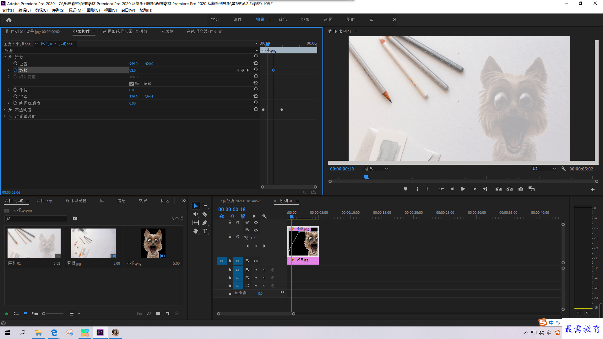Viewport: 603px width, 339px height.
Task: Select the Razor tool
Action: tap(205, 214)
